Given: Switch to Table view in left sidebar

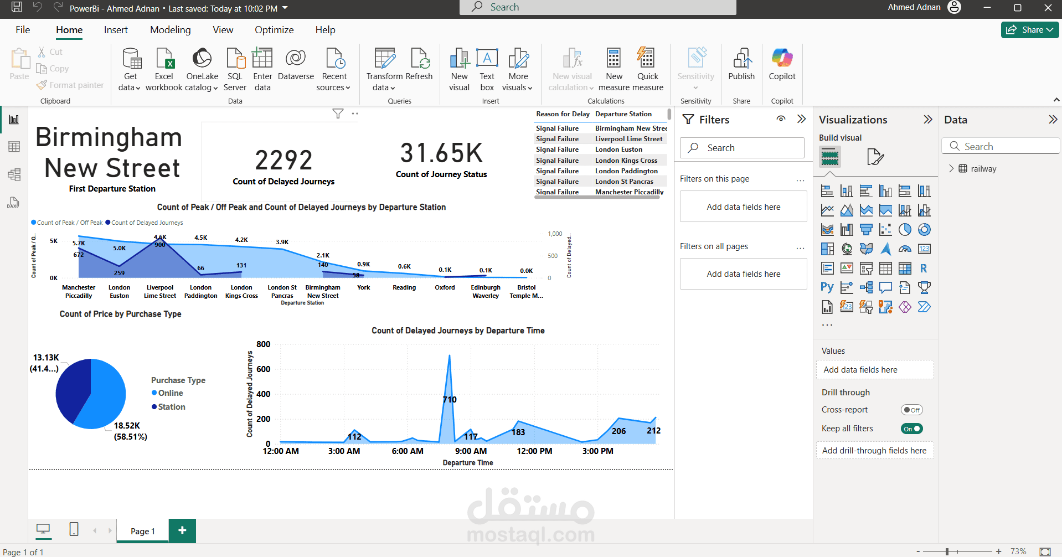Looking at the screenshot, I should (x=14, y=147).
